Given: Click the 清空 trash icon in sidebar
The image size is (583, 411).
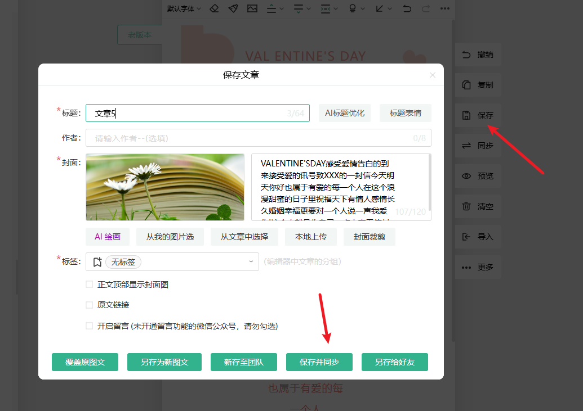Looking at the screenshot, I should click(466, 206).
